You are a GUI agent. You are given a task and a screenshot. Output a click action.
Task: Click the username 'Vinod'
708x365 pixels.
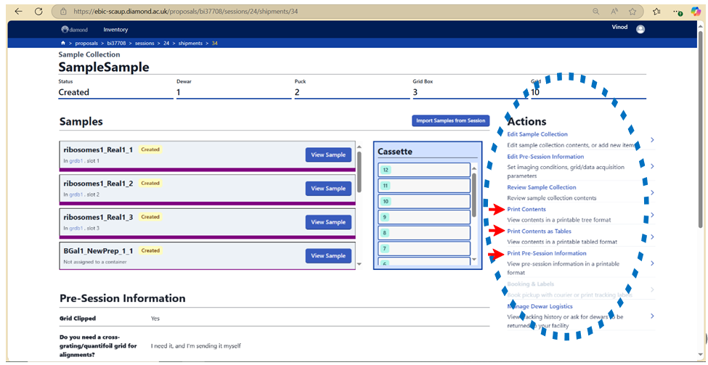[x=619, y=27]
